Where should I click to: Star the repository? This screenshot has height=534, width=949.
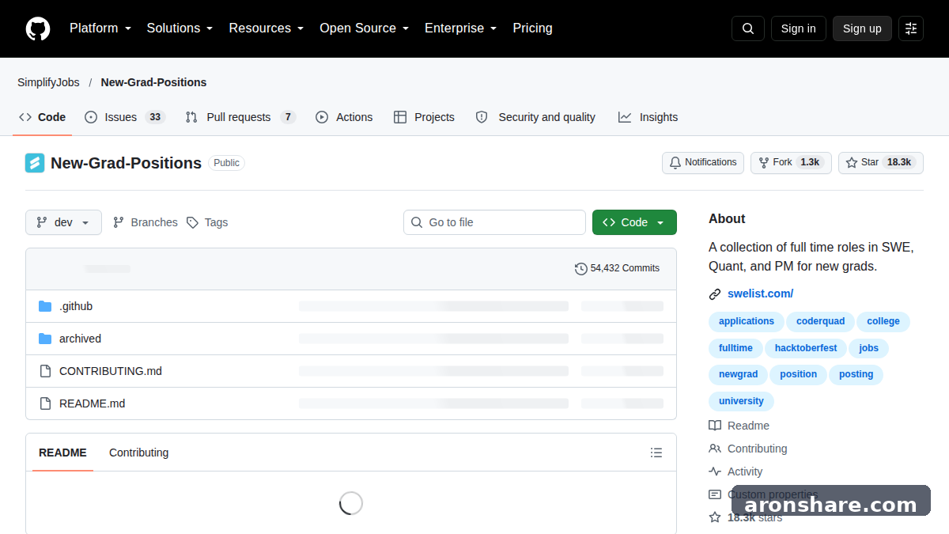tap(881, 162)
